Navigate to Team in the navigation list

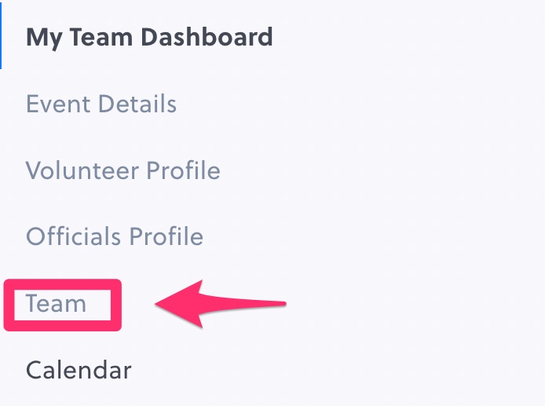point(56,303)
